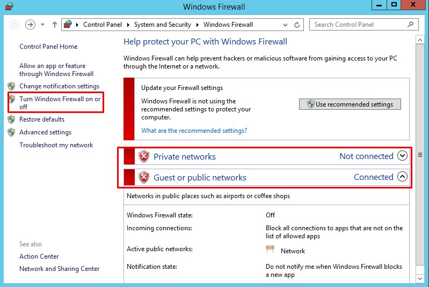Click Use recommended settings button
The width and height of the screenshot is (429, 287).
[x=350, y=104]
